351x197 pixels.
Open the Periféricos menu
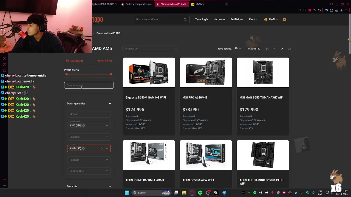coord(237,19)
